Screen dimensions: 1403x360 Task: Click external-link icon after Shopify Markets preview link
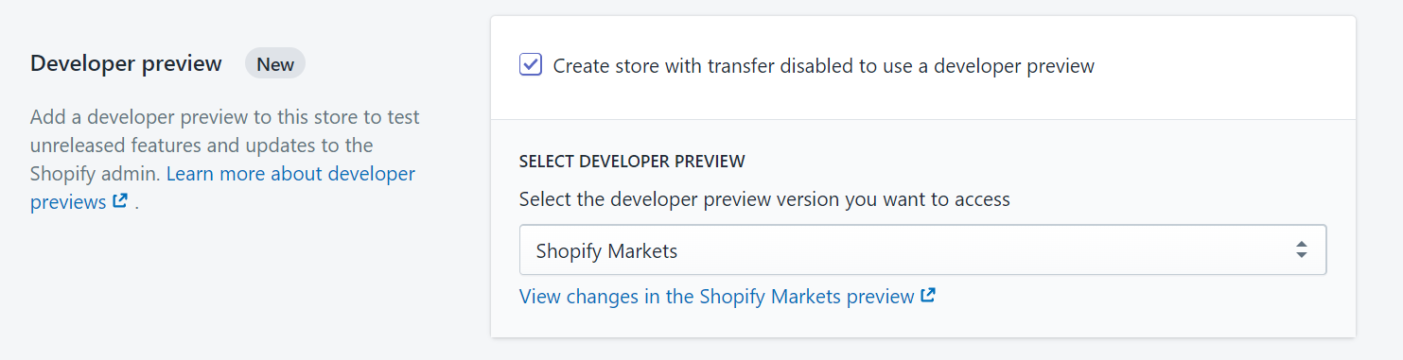(928, 296)
